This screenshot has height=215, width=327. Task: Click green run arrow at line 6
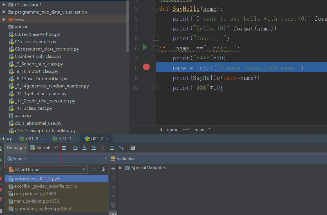coord(145,47)
